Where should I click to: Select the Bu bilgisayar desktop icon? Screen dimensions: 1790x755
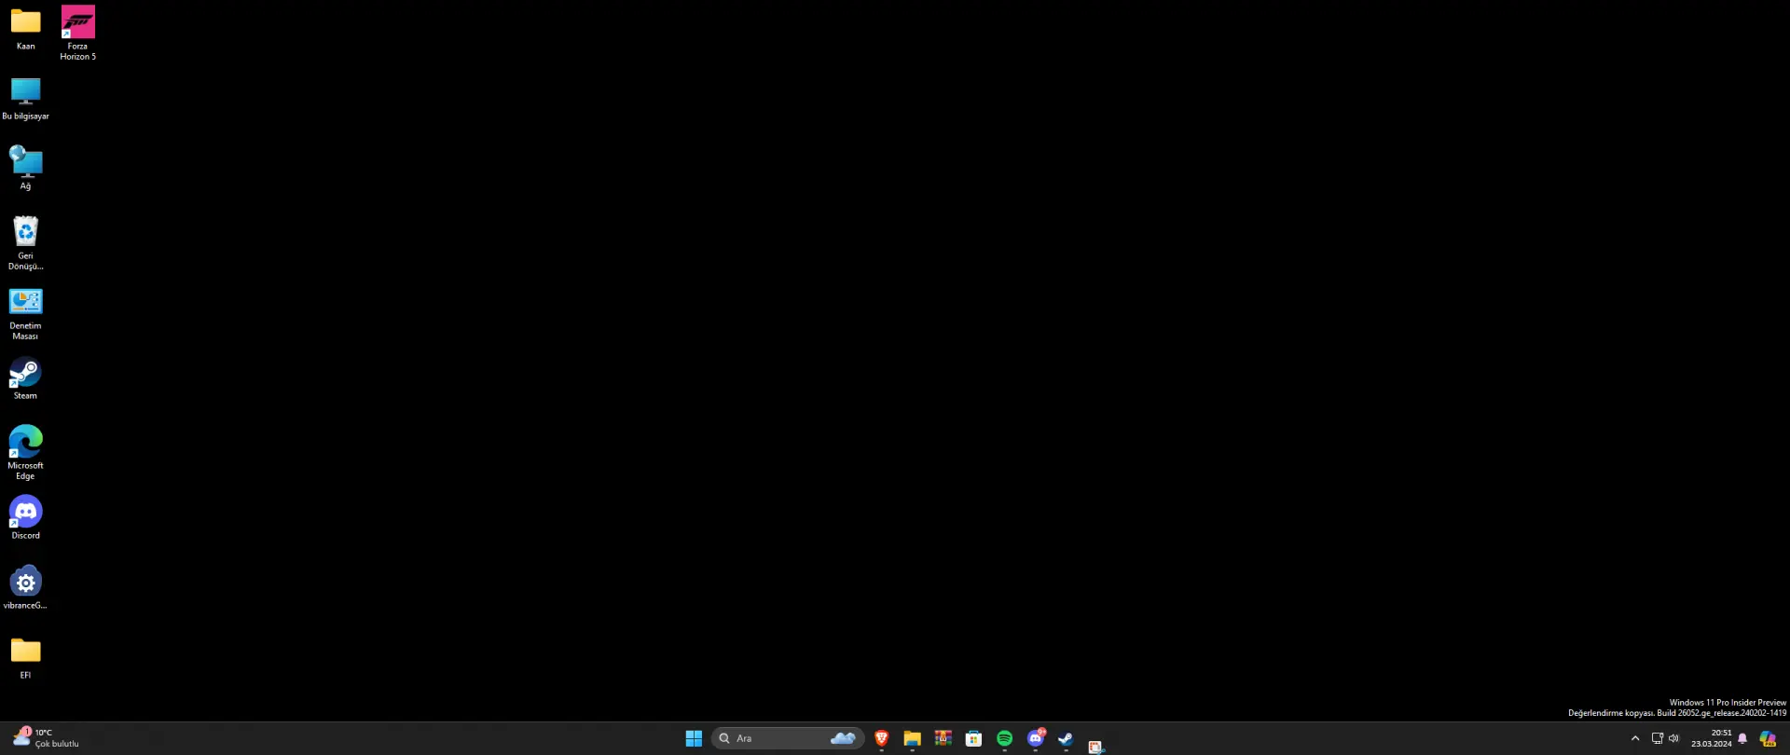tap(25, 99)
